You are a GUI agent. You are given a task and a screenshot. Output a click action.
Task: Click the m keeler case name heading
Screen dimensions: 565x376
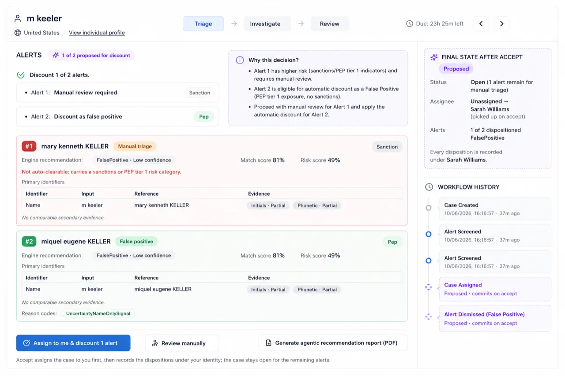(44, 19)
